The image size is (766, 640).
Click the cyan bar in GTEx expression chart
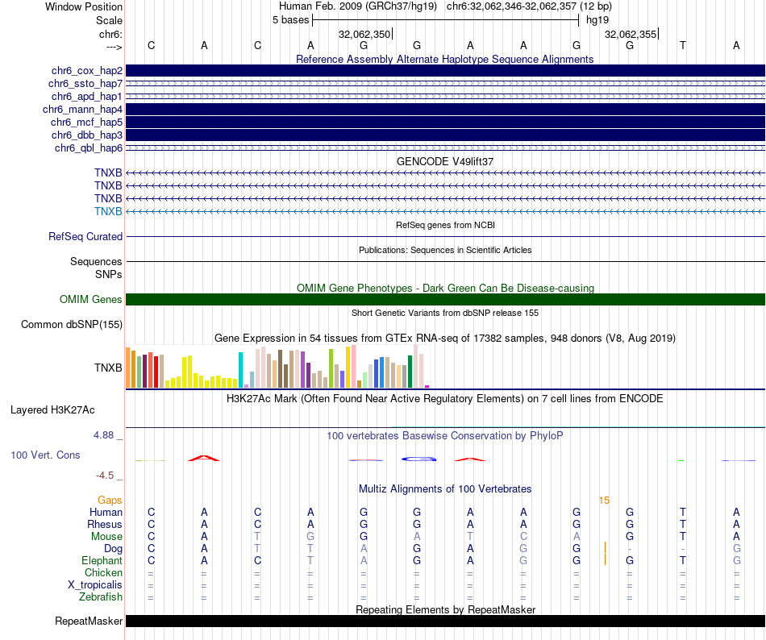tap(241, 370)
